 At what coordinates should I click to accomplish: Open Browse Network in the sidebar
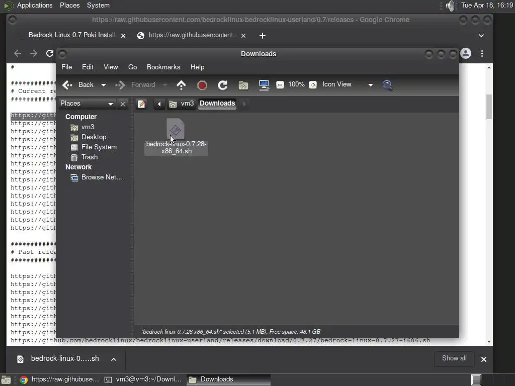coord(97,177)
